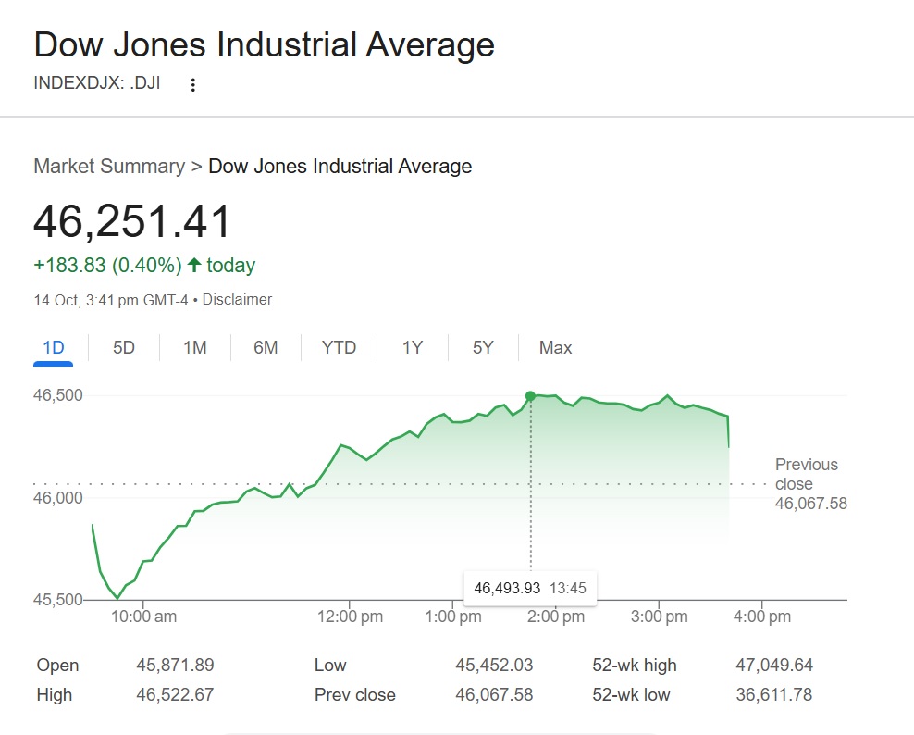
Task: Click the green upward arrow next to today's change
Action: pyautogui.click(x=192, y=265)
